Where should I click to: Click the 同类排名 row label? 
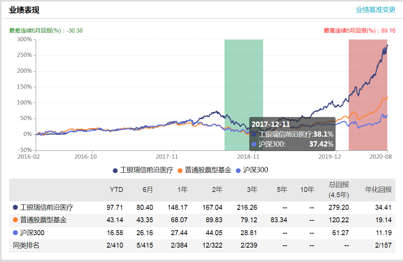pyautogui.click(x=26, y=245)
